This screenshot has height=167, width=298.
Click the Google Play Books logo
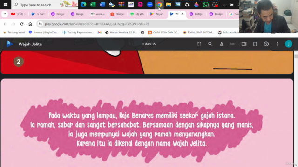(9, 44)
